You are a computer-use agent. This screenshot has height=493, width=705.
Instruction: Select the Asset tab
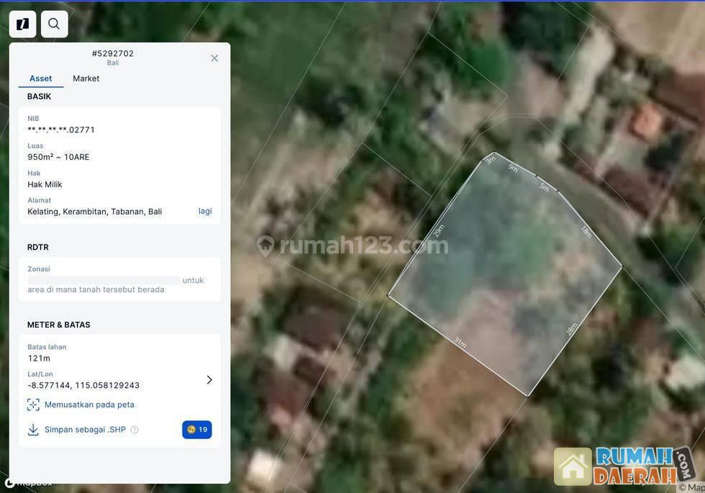click(x=40, y=78)
